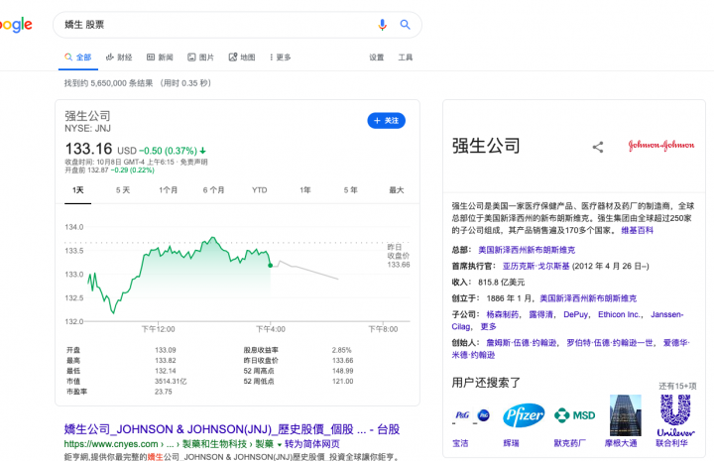The width and height of the screenshot is (714, 461).
Task: Click the blue 关注 follow button
Action: (x=386, y=121)
